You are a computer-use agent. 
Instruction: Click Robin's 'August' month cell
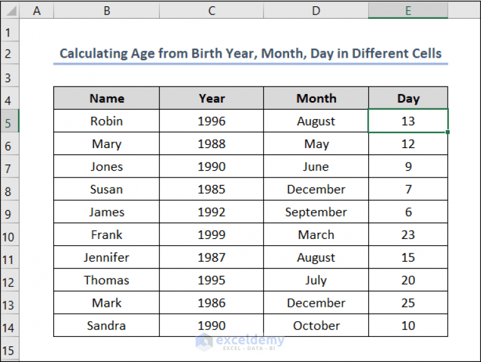[x=316, y=121]
